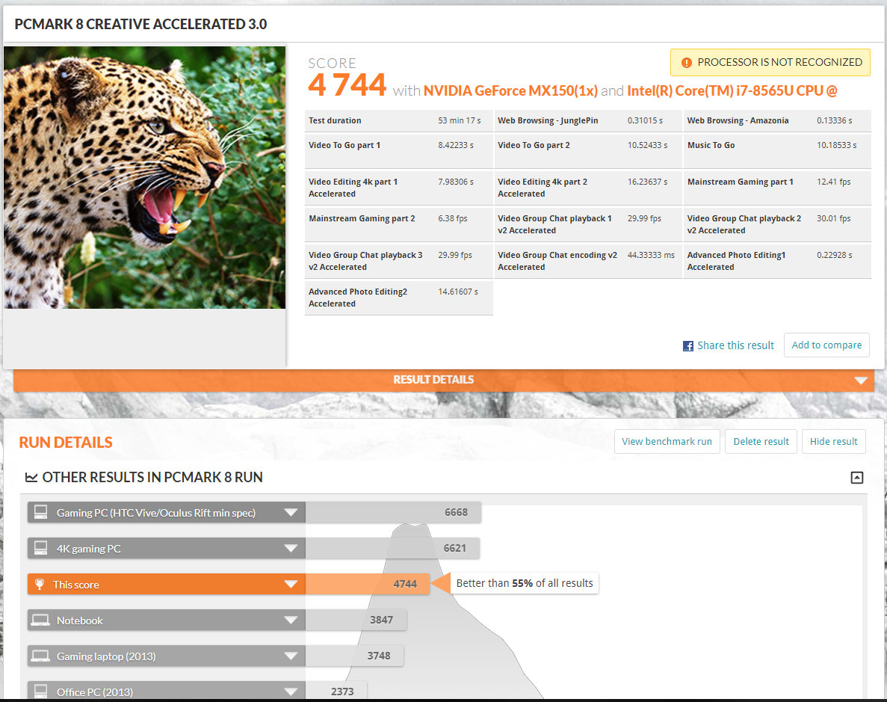Screen dimensions: 887x702
Task: Click 'Advanced Photo Editing1 Accelerated' label
Action: (x=736, y=261)
